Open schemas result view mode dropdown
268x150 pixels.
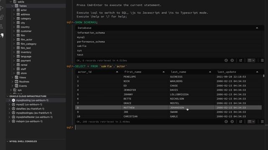pyautogui.click(x=251, y=60)
